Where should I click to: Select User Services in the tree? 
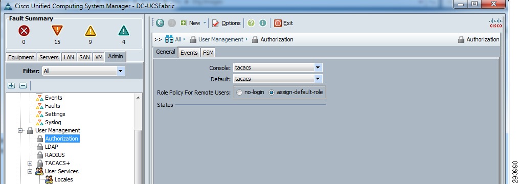coord(62,171)
